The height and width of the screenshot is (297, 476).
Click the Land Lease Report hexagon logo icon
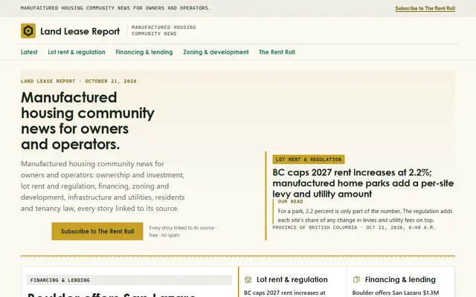[x=28, y=31]
